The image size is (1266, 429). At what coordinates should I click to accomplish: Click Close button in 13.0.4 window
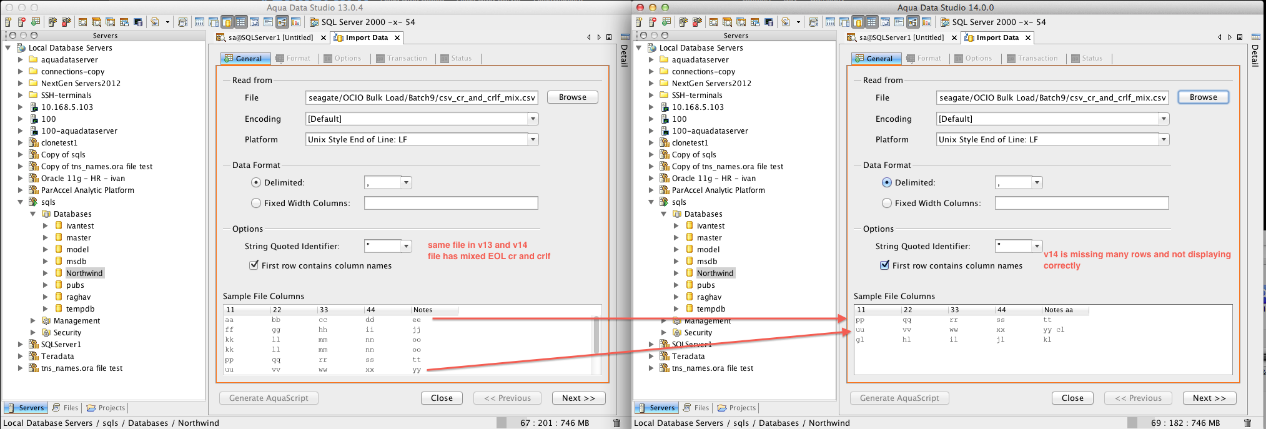pyautogui.click(x=442, y=398)
